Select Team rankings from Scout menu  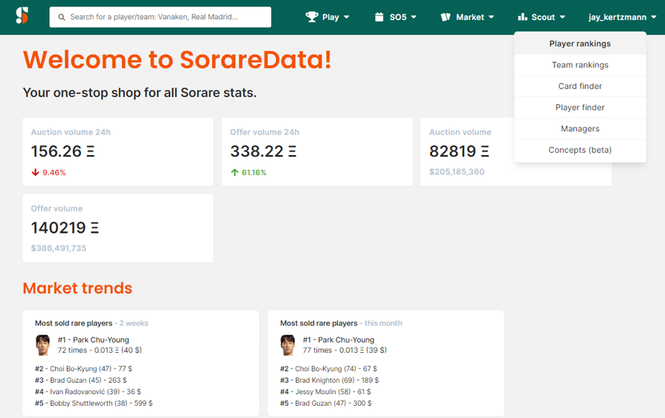point(580,65)
